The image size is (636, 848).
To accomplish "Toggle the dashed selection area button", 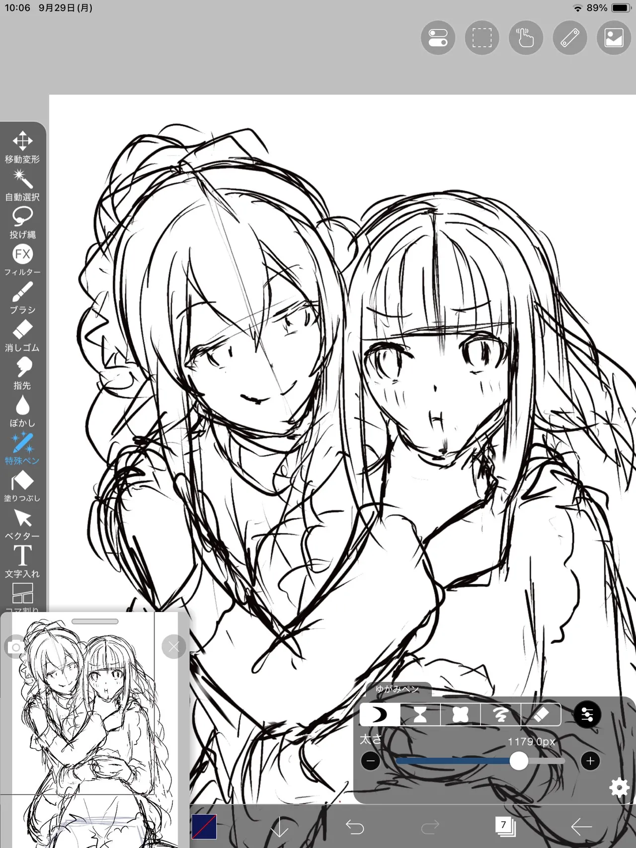I will pyautogui.click(x=482, y=38).
